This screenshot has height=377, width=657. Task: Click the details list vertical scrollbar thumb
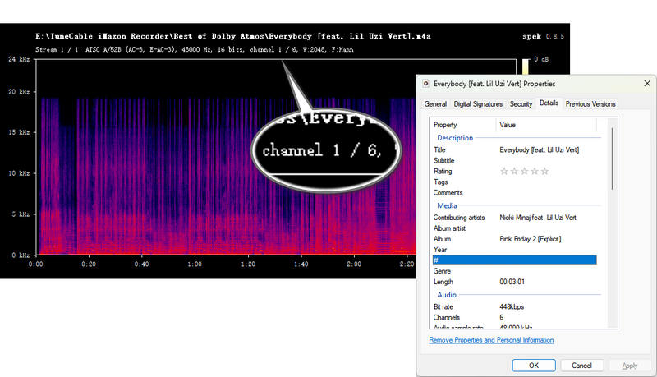[x=612, y=159]
